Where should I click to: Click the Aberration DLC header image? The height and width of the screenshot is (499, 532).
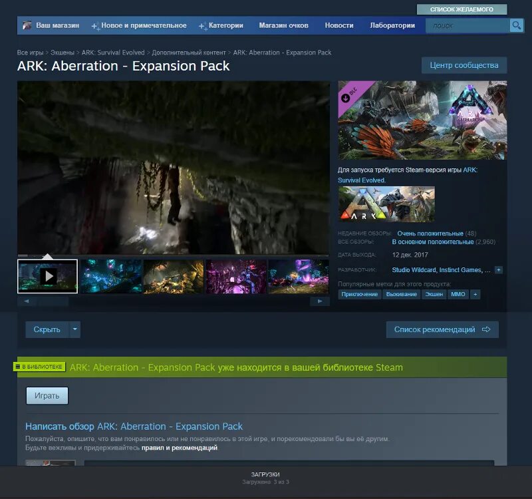click(x=422, y=120)
